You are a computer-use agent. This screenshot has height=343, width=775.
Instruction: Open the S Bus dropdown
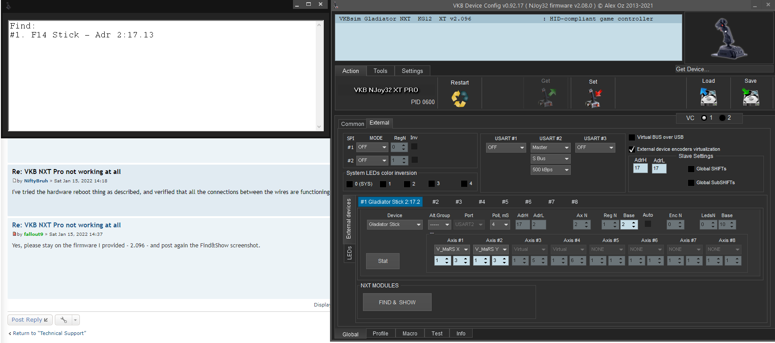(x=551, y=159)
